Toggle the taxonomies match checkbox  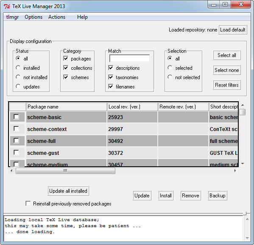click(111, 77)
